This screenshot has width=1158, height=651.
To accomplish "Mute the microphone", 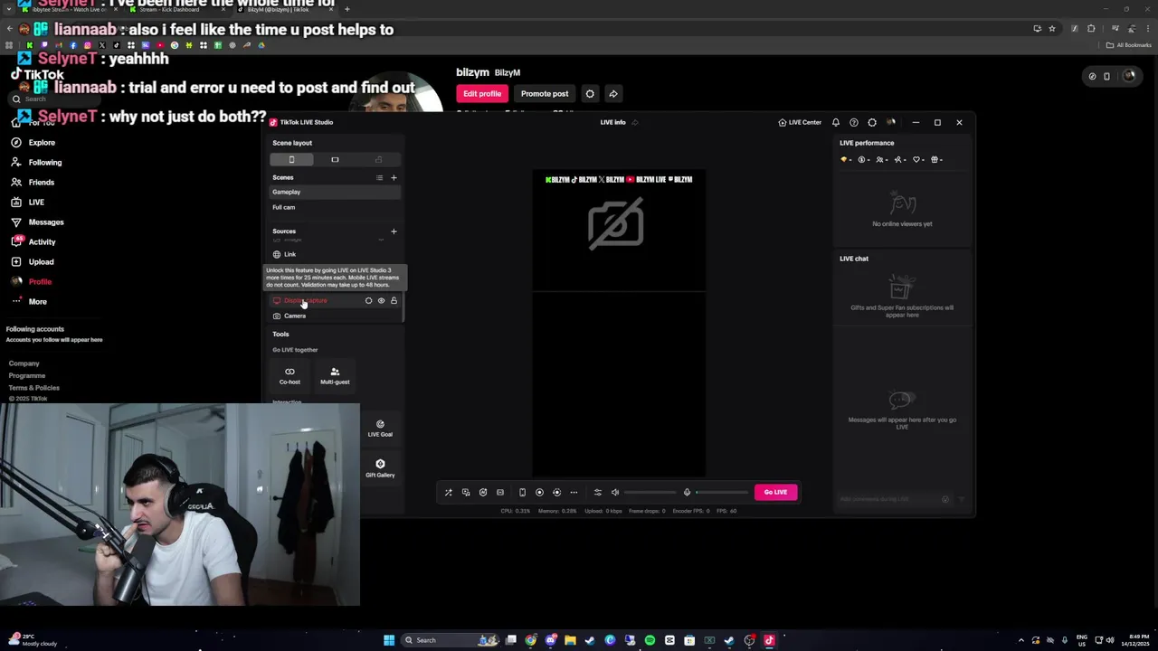I will tap(687, 492).
